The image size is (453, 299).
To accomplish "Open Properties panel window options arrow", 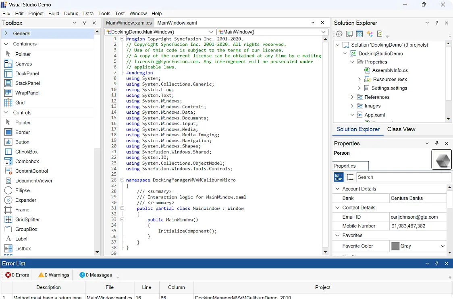I will tap(427, 143).
